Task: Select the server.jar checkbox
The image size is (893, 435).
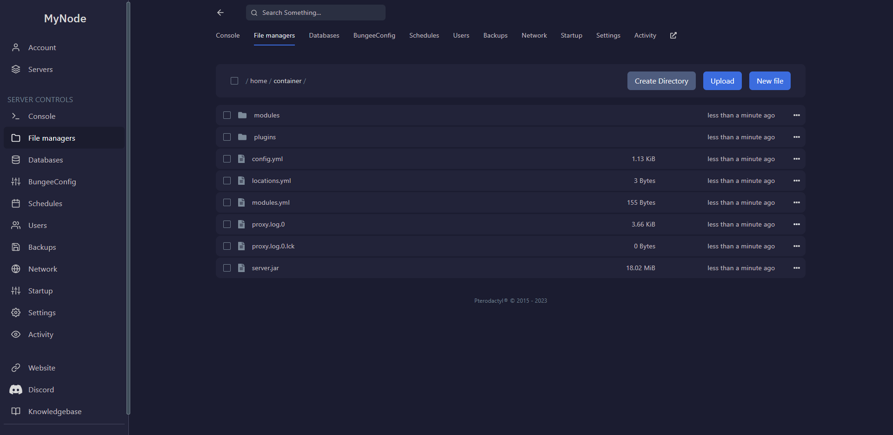Action: 227,268
